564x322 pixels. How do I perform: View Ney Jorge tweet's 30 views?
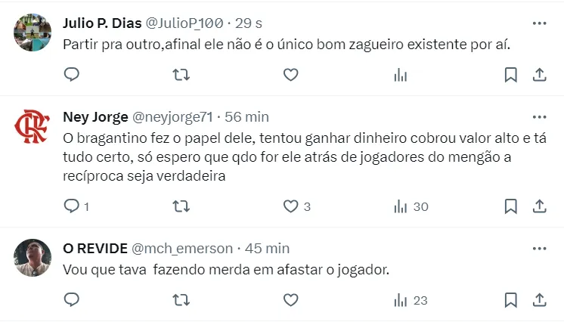411,206
